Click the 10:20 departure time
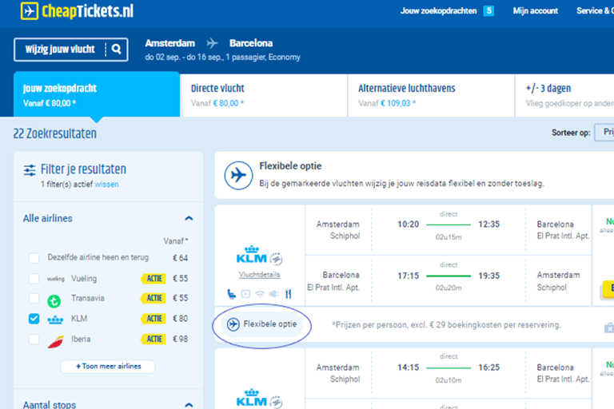614x409 pixels. point(408,224)
